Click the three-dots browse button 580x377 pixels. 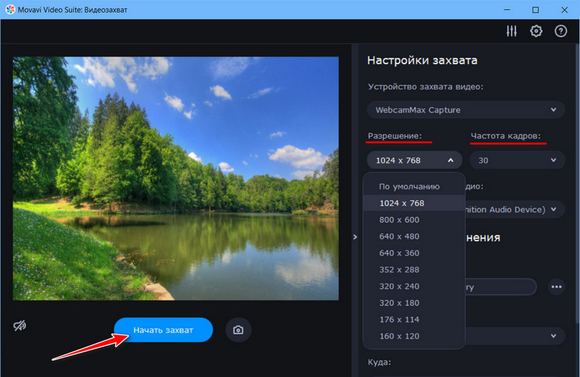point(556,287)
